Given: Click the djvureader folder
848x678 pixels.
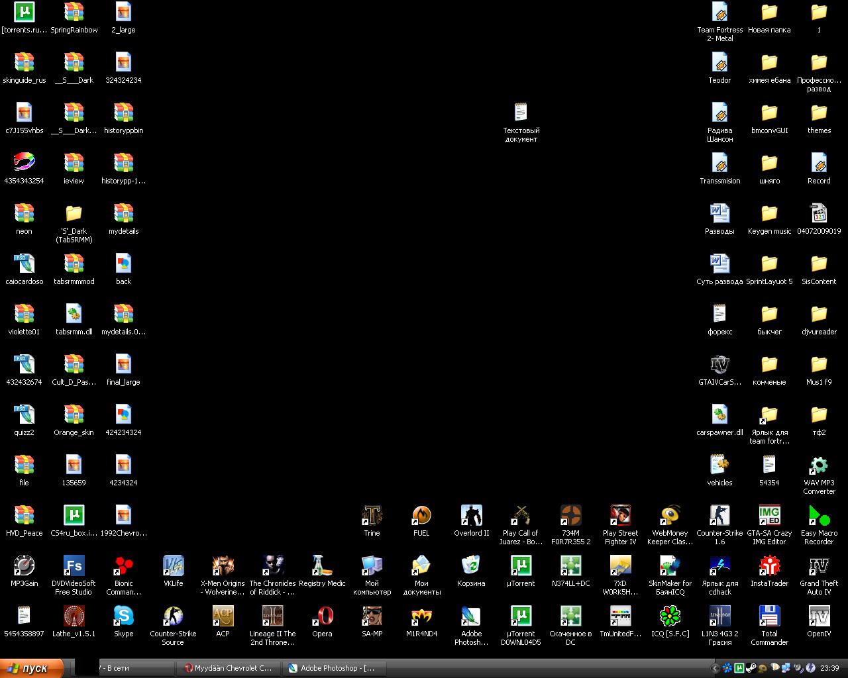Looking at the screenshot, I should coord(819,314).
